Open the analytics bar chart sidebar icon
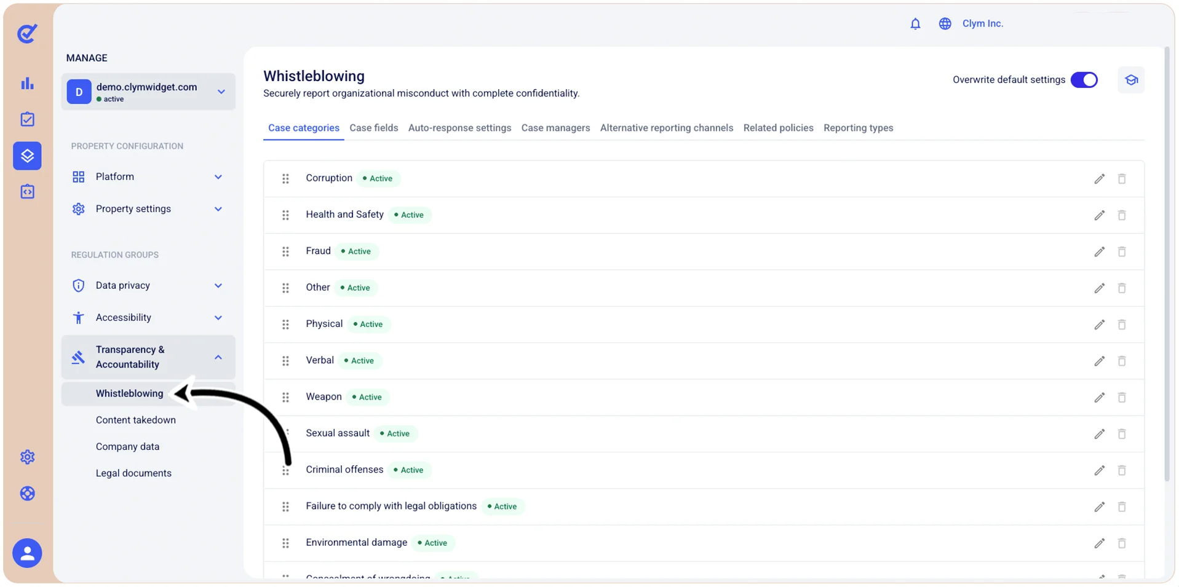Viewport: 1179px width, 587px height. point(27,83)
